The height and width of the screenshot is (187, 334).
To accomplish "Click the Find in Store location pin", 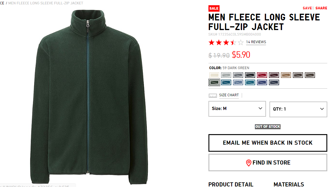I will point(248,163).
